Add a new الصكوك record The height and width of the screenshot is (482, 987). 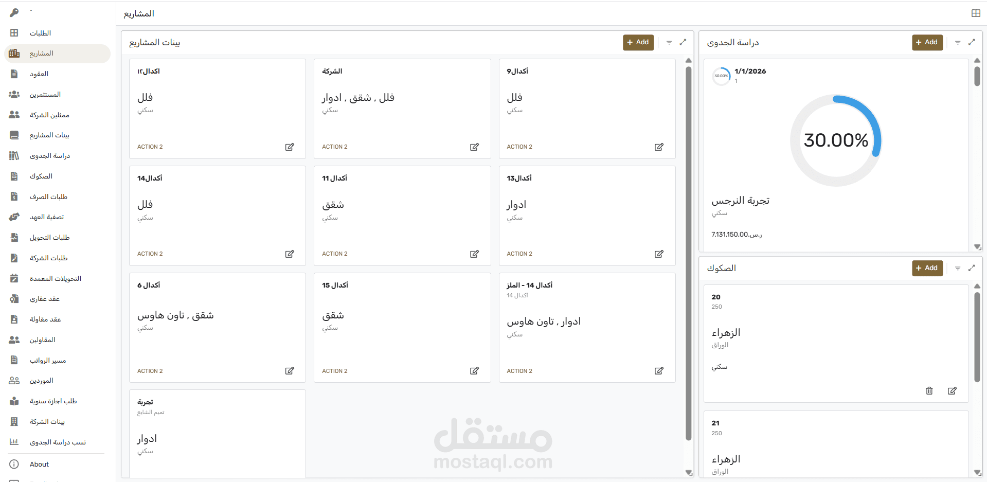(927, 268)
